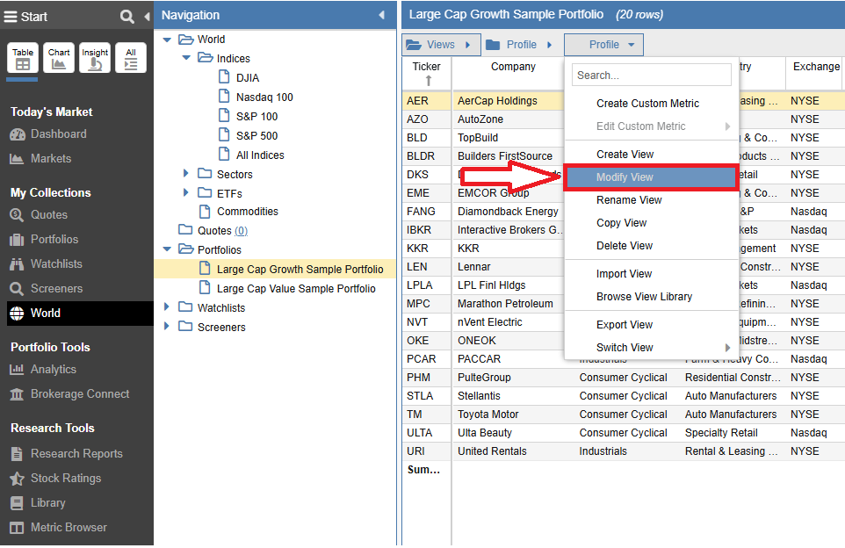This screenshot has height=548, width=845.
Task: Collapse the Navigation panel arrow
Action: coord(381,15)
